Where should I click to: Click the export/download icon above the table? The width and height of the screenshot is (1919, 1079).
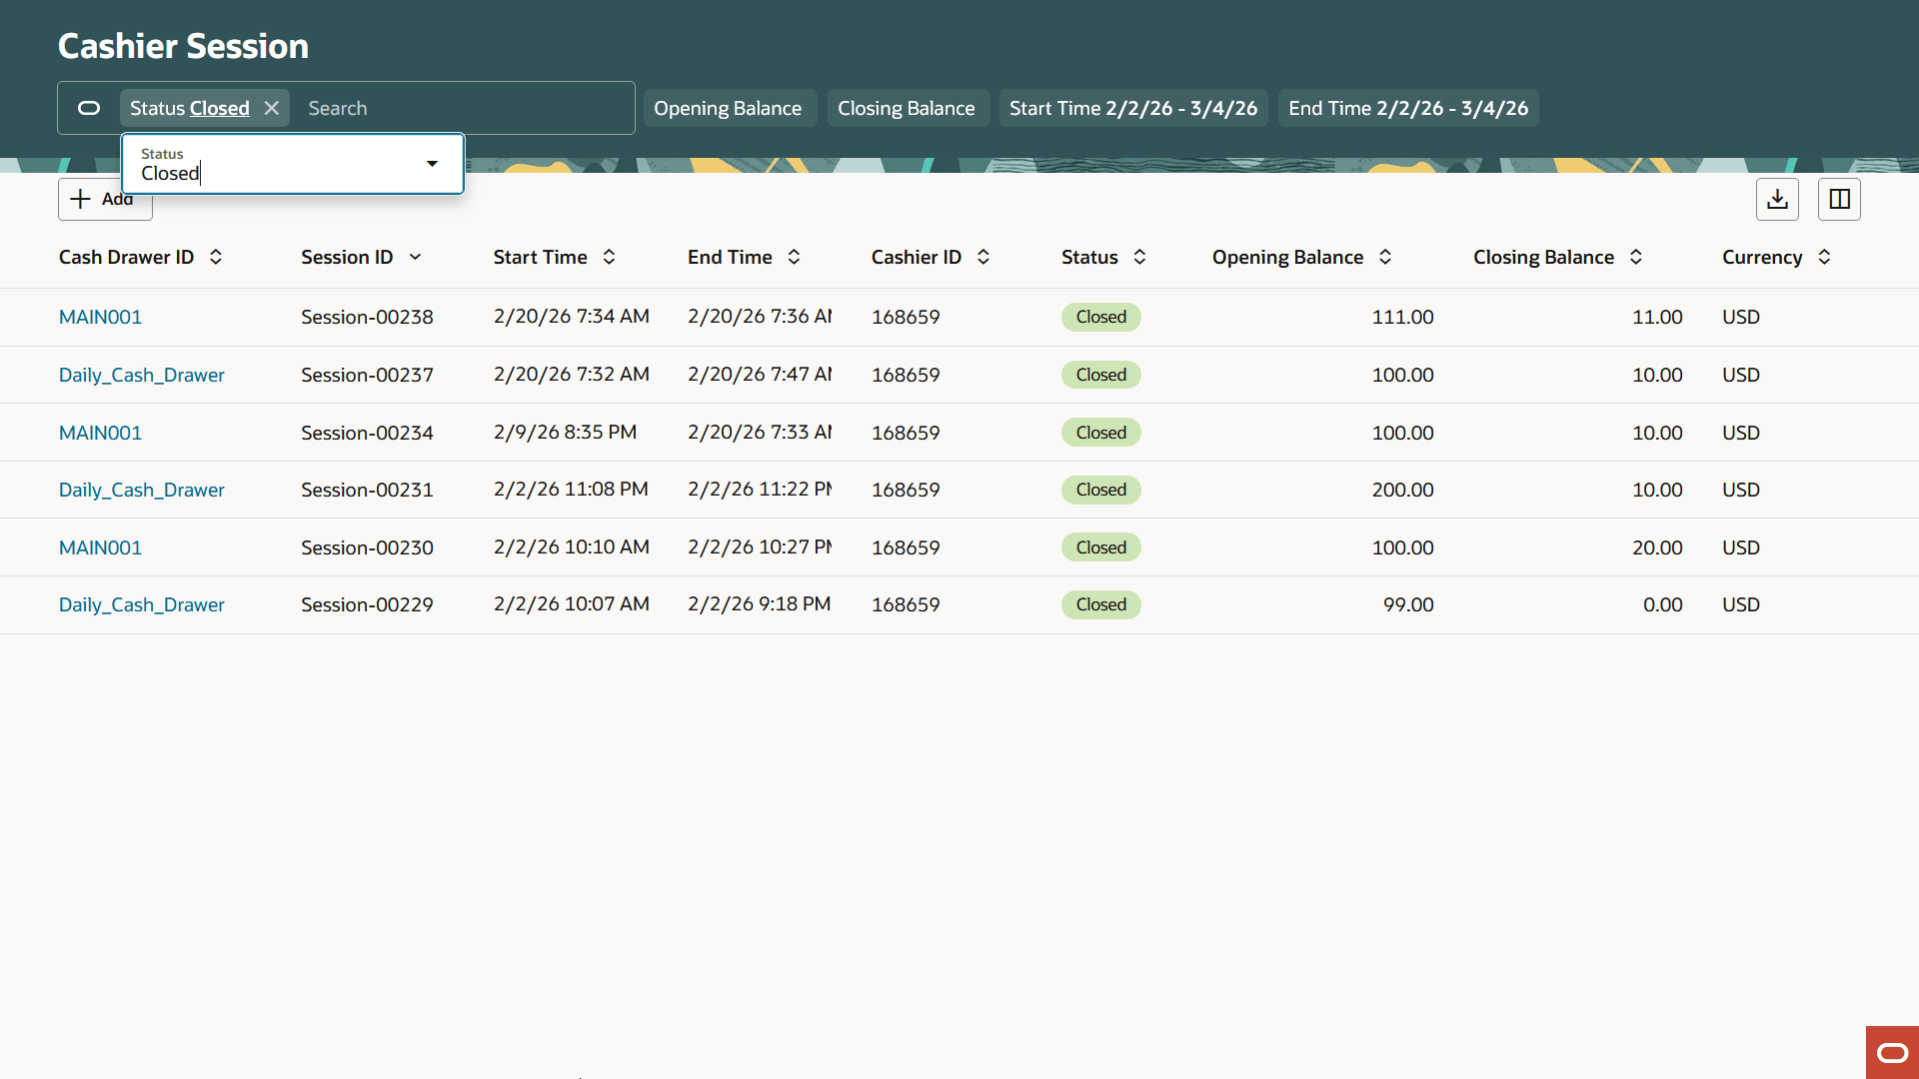tap(1777, 199)
